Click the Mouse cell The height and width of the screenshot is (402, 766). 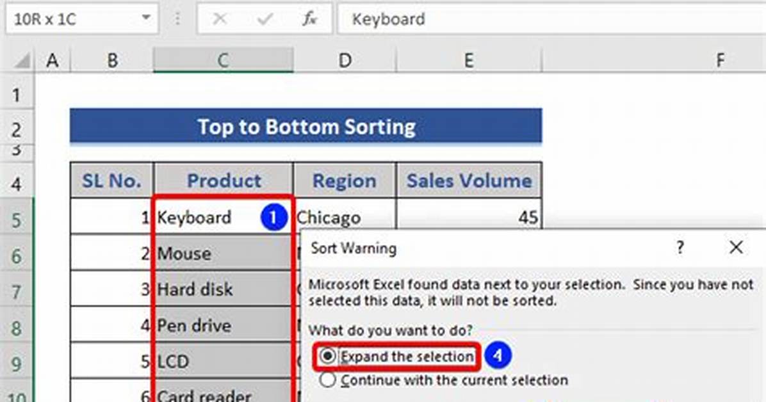pyautogui.click(x=223, y=253)
